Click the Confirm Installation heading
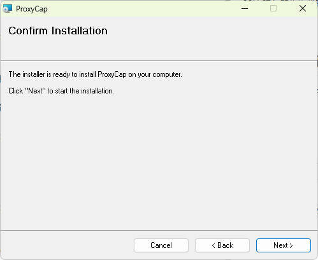The width and height of the screenshot is (318, 260). (58, 31)
